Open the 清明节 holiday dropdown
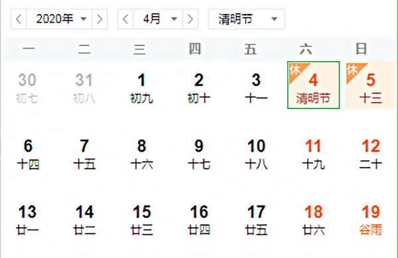 (x=247, y=19)
